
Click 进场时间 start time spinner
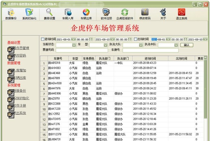(91, 39)
